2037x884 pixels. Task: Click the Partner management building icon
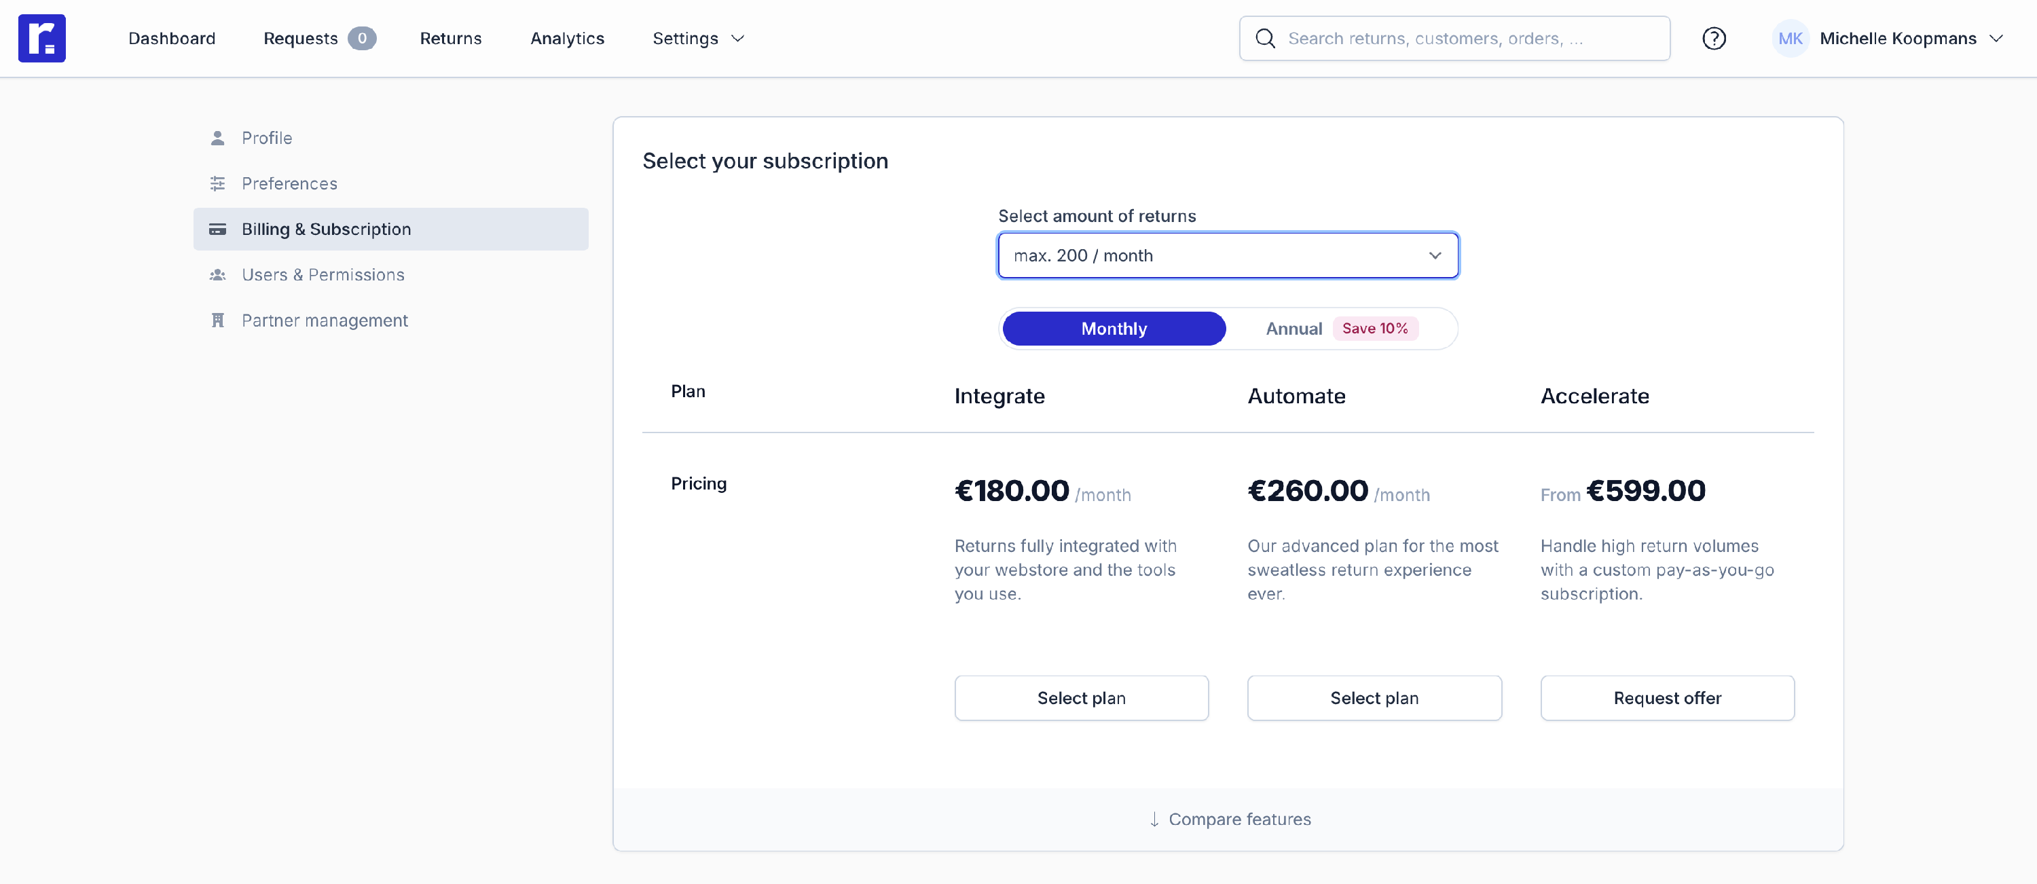point(217,320)
